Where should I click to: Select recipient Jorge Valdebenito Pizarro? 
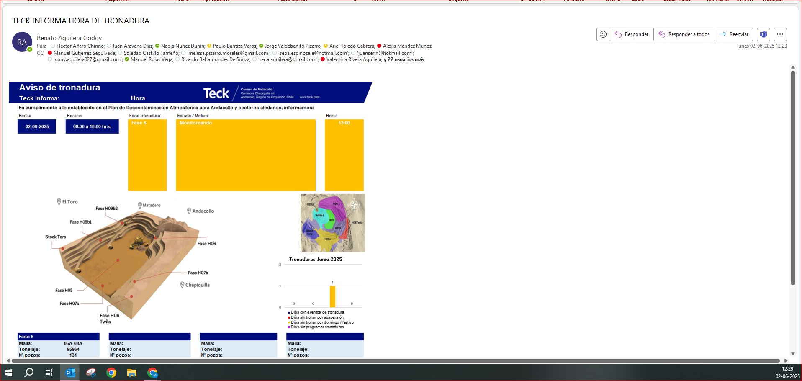293,46
